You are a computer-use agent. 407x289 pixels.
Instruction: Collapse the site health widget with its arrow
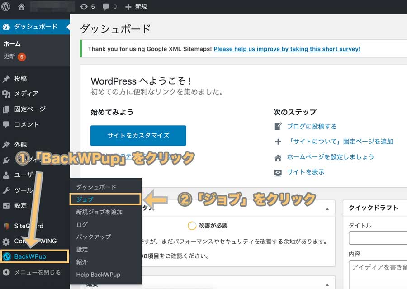327,209
